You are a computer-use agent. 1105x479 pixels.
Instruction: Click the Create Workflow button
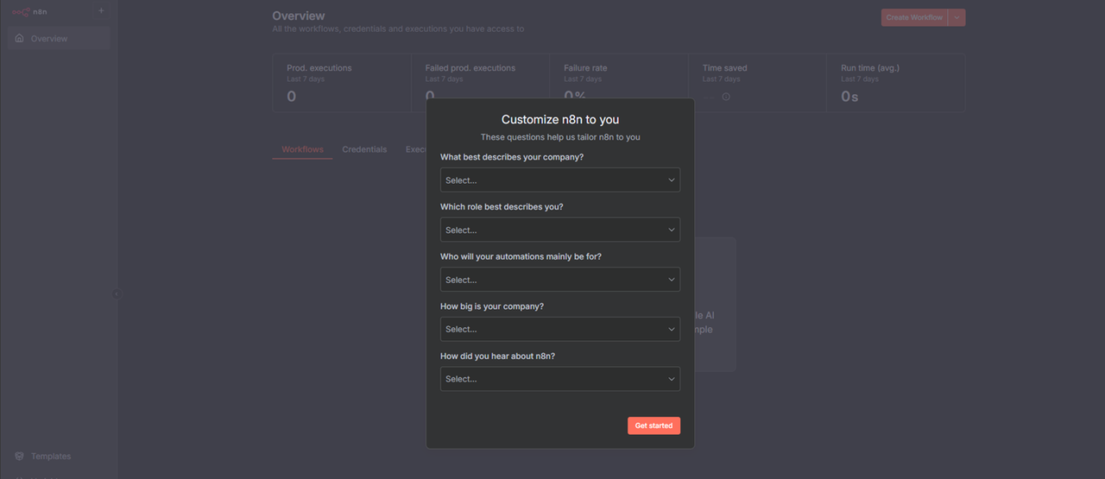913,17
